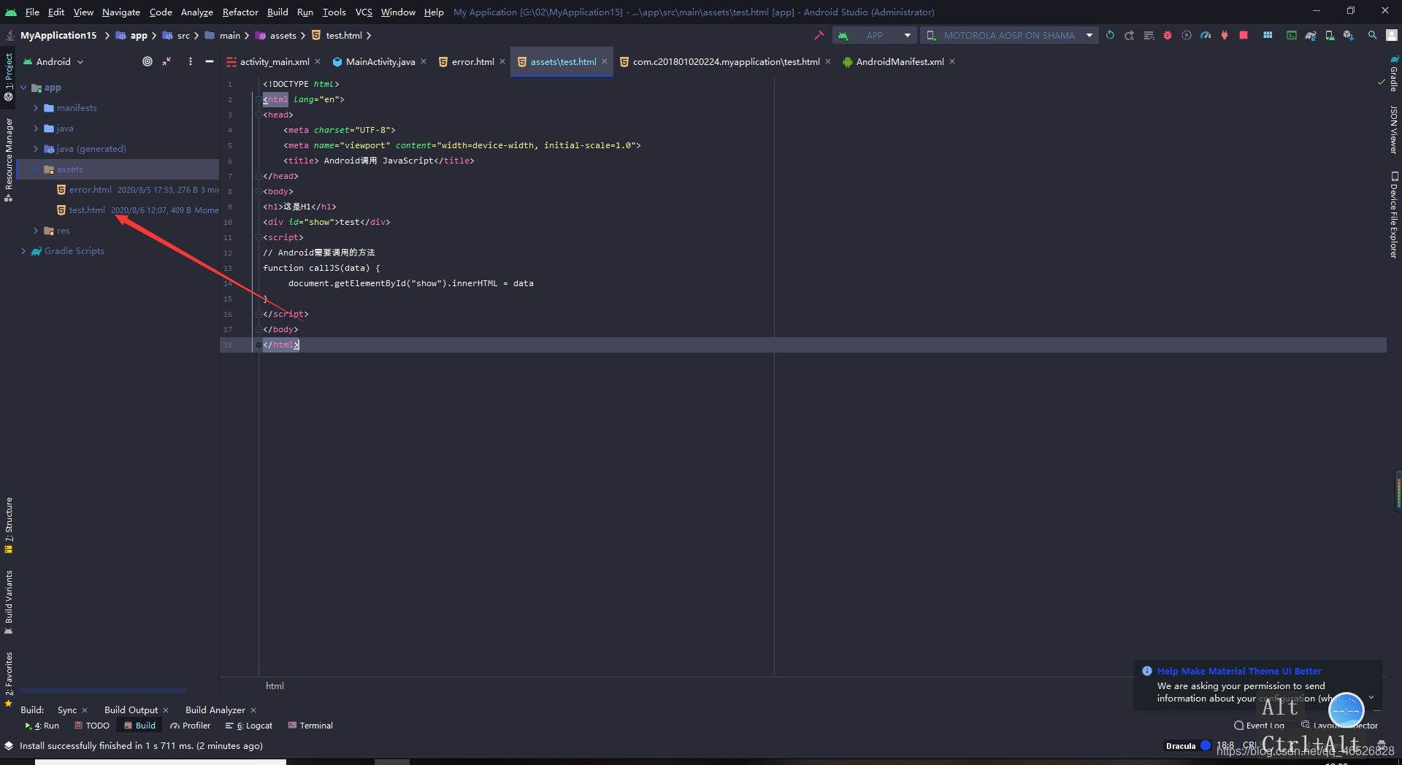Switch to activity_main.xml tab

tap(274, 62)
